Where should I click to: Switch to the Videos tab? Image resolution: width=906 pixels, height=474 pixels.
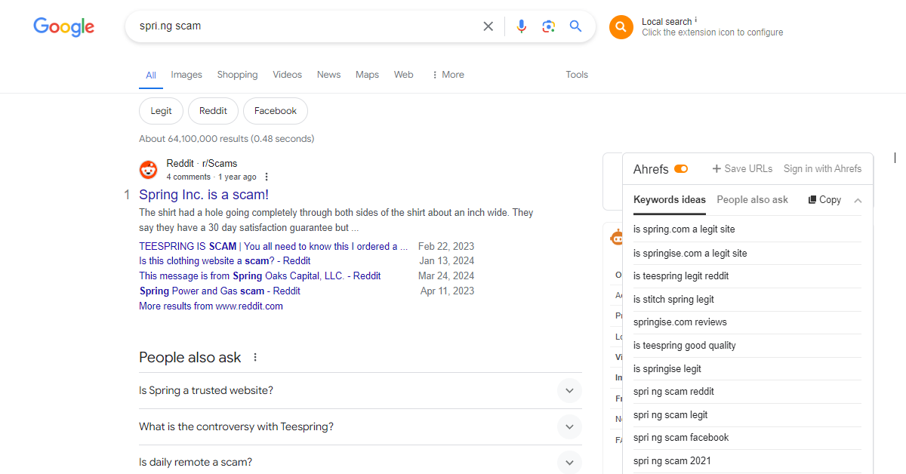[x=287, y=75]
